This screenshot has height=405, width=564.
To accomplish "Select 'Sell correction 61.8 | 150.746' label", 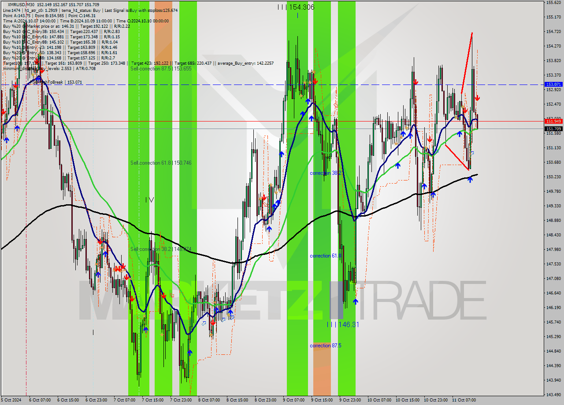I will pyautogui.click(x=161, y=163).
